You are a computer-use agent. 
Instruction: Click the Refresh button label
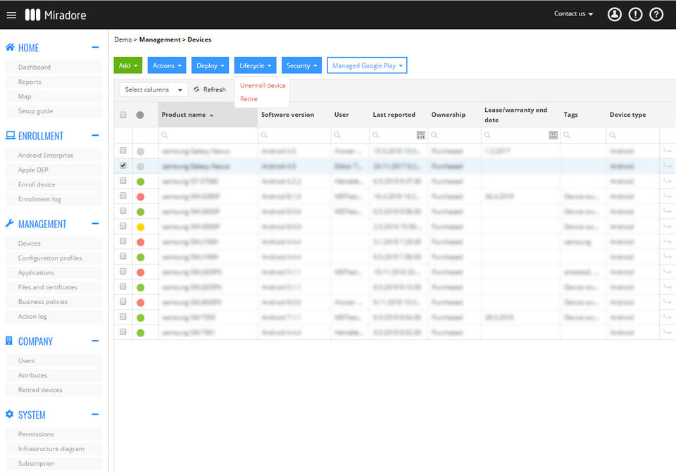(x=214, y=89)
